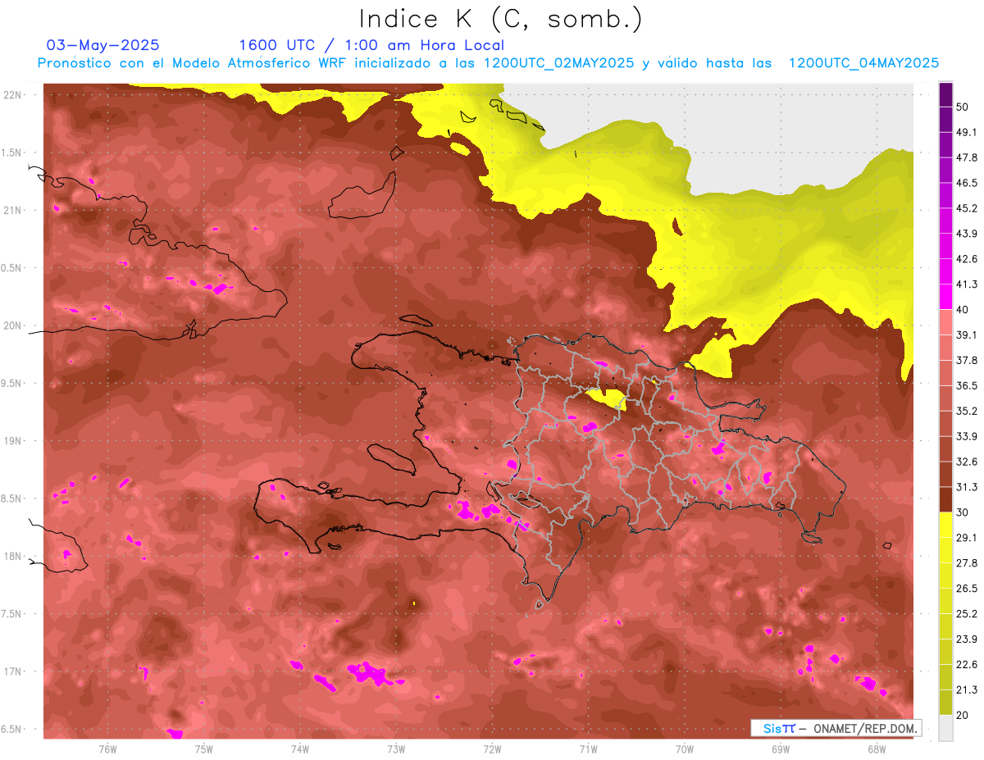Click the '40' value on color scale

coord(963,309)
